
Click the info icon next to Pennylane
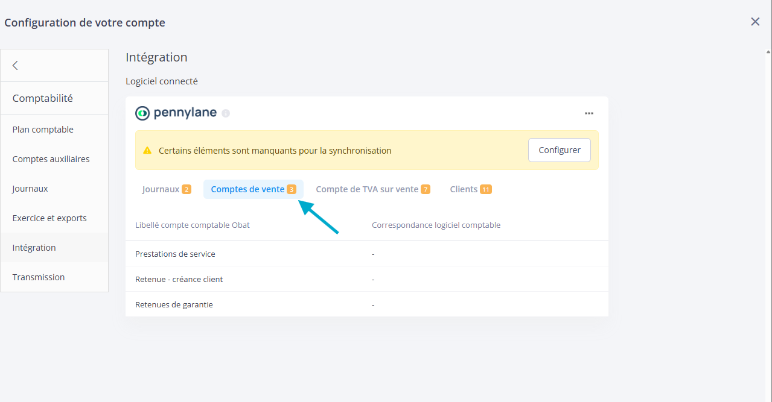tap(226, 113)
